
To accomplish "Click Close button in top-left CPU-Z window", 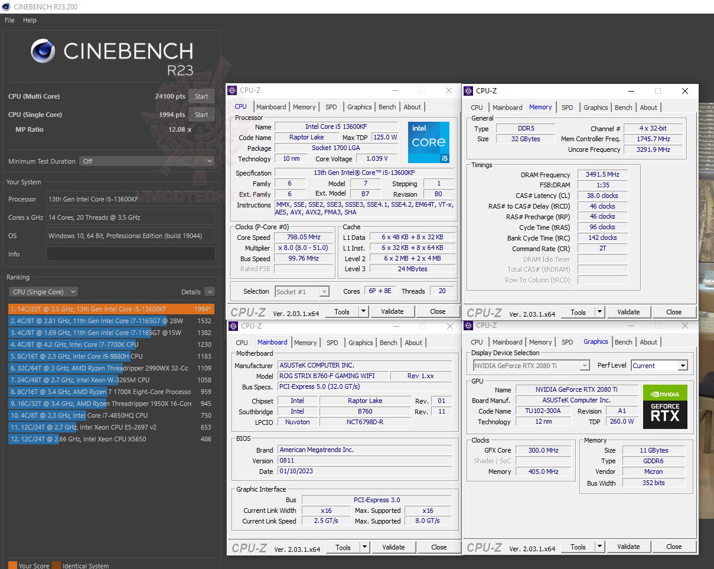I will pos(438,311).
